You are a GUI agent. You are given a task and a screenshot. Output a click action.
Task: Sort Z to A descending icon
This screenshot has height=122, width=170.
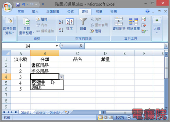[x=61, y=30]
